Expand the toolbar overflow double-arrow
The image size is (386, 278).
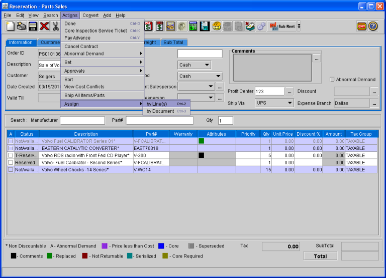[x=299, y=26]
